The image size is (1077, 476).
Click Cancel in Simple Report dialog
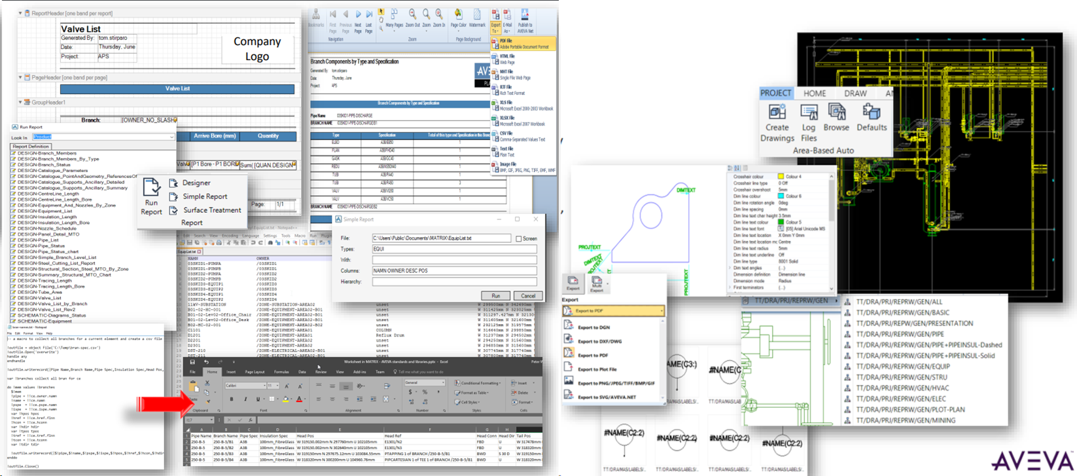(x=527, y=296)
